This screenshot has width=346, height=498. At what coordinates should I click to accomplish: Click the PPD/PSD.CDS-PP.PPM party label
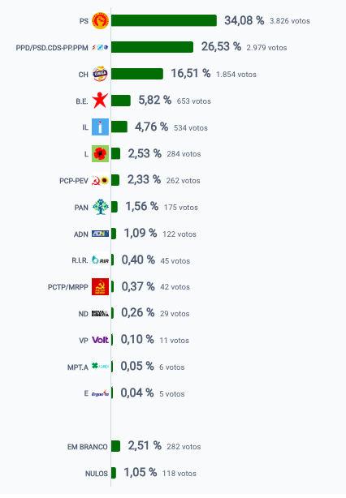(x=52, y=48)
